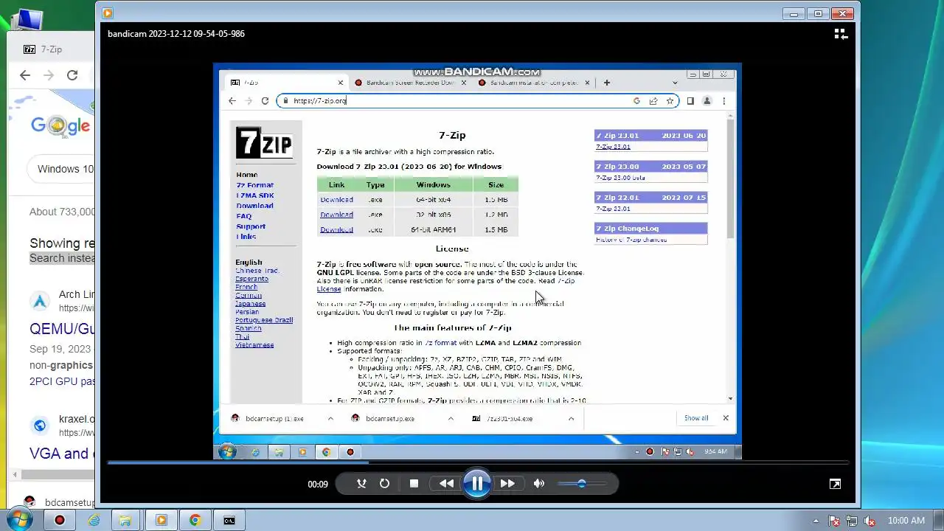Click the Google logo in background Chrome

[x=61, y=125]
